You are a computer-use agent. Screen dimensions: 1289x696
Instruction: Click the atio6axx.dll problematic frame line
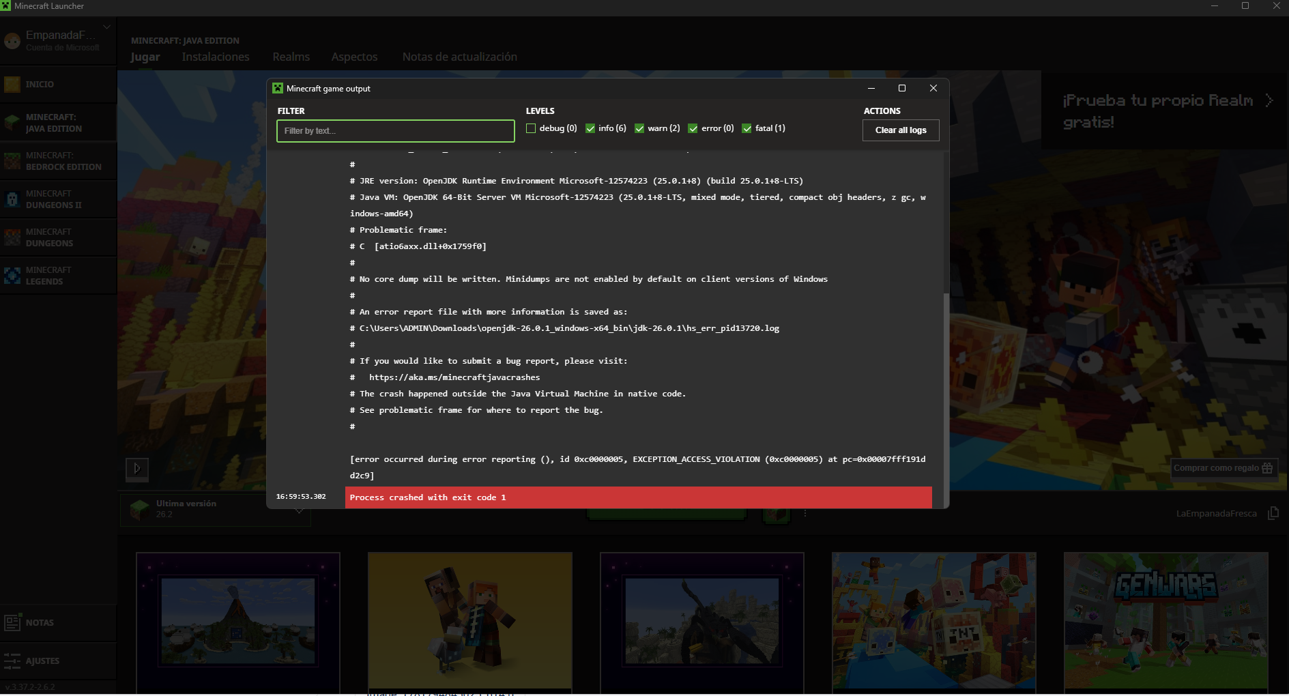[x=418, y=246]
